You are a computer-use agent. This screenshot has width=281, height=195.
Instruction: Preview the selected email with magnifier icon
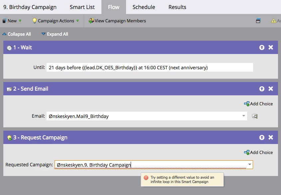click(x=255, y=116)
